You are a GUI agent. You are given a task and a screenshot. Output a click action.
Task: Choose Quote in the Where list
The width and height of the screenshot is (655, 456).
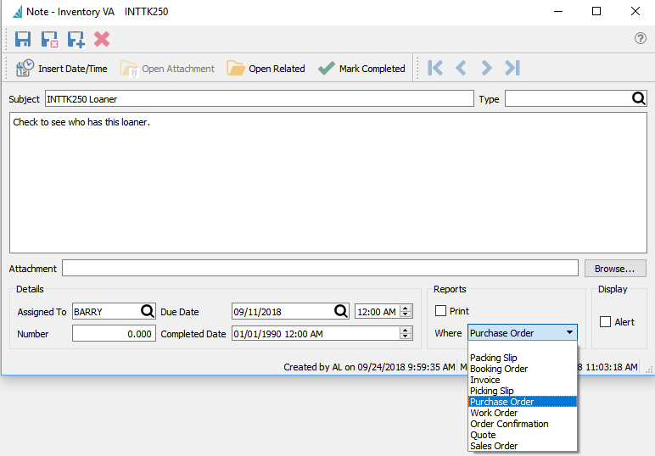523,435
